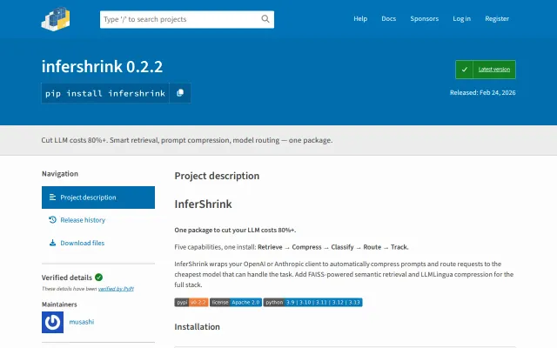Image resolution: width=557 pixels, height=348 pixels.
Task: Click the 'Navigation' sidebar heading
Action: pos(60,174)
